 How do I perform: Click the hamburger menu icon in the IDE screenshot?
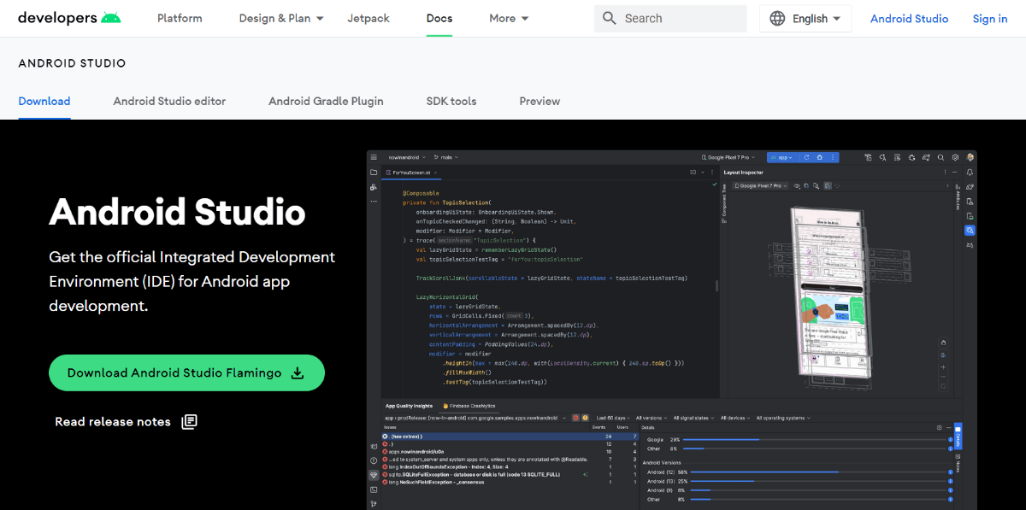[374, 157]
